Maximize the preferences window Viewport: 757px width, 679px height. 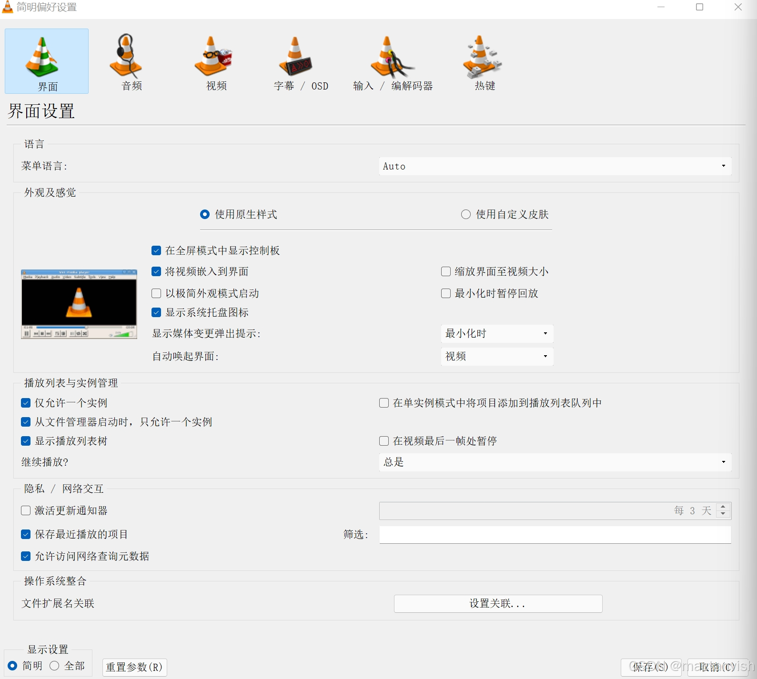tap(699, 7)
